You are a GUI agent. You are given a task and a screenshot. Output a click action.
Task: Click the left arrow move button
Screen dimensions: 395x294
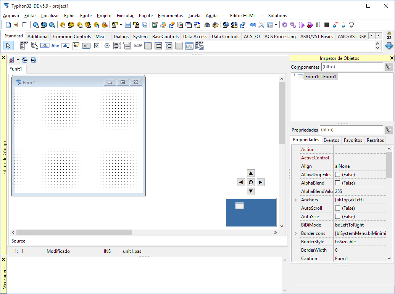pos(241,182)
